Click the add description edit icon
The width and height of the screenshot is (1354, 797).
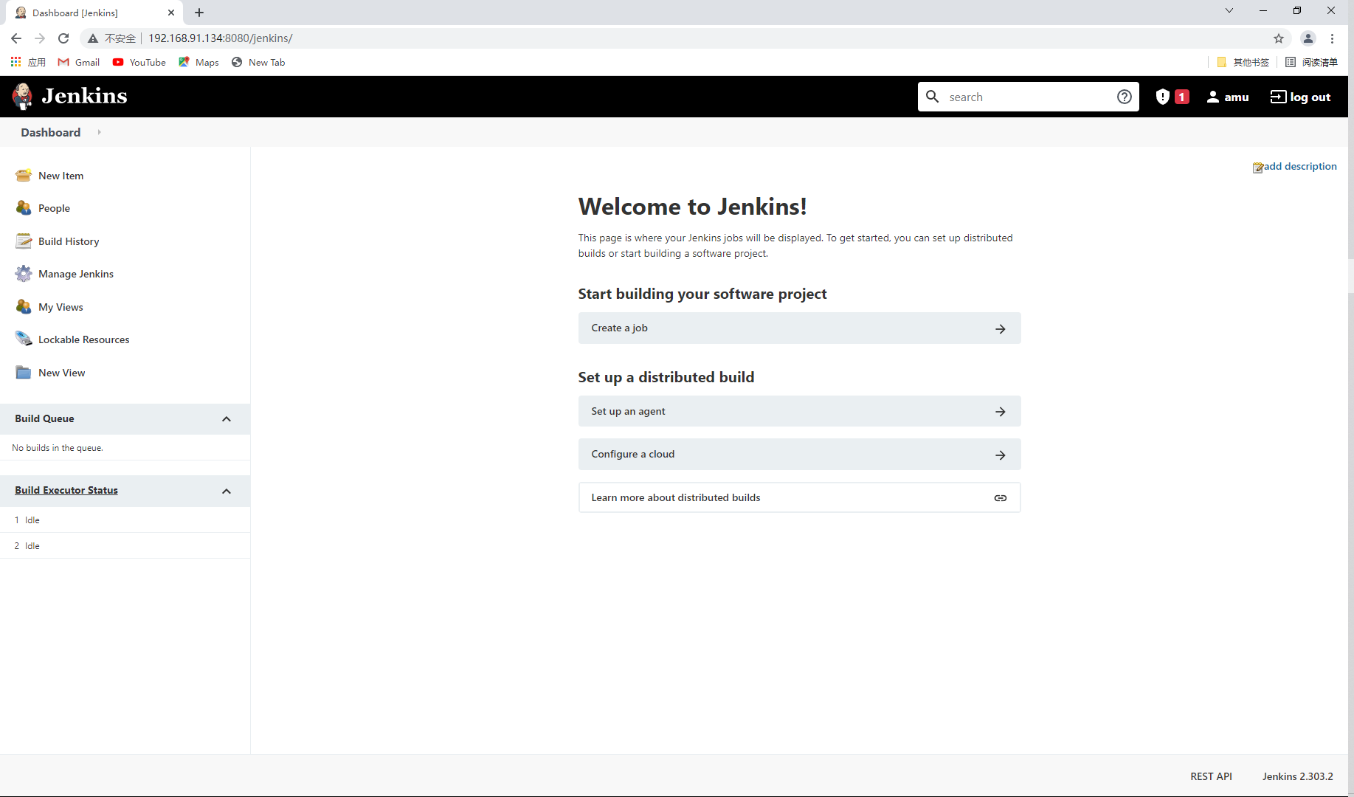point(1258,168)
